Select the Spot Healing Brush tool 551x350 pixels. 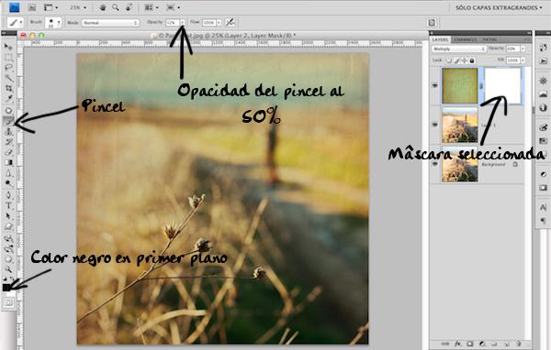pos(8,110)
